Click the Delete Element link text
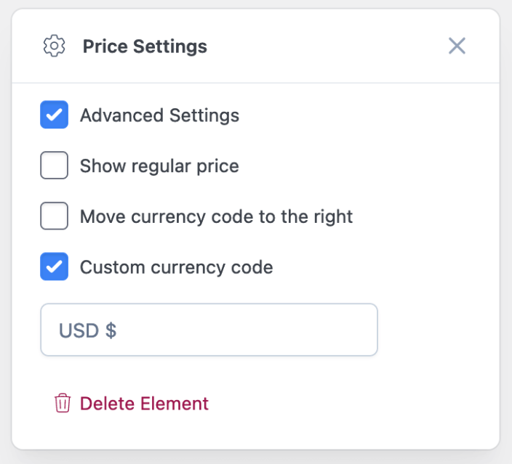This screenshot has height=464, width=512. pyautogui.click(x=144, y=403)
